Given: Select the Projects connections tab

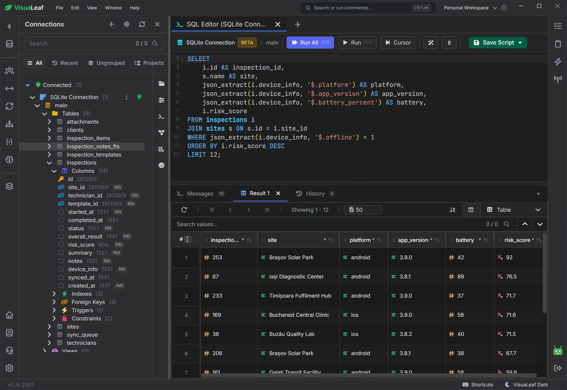Looking at the screenshot, I should (149, 63).
